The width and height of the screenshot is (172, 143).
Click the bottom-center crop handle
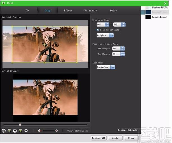(x=45, y=63)
